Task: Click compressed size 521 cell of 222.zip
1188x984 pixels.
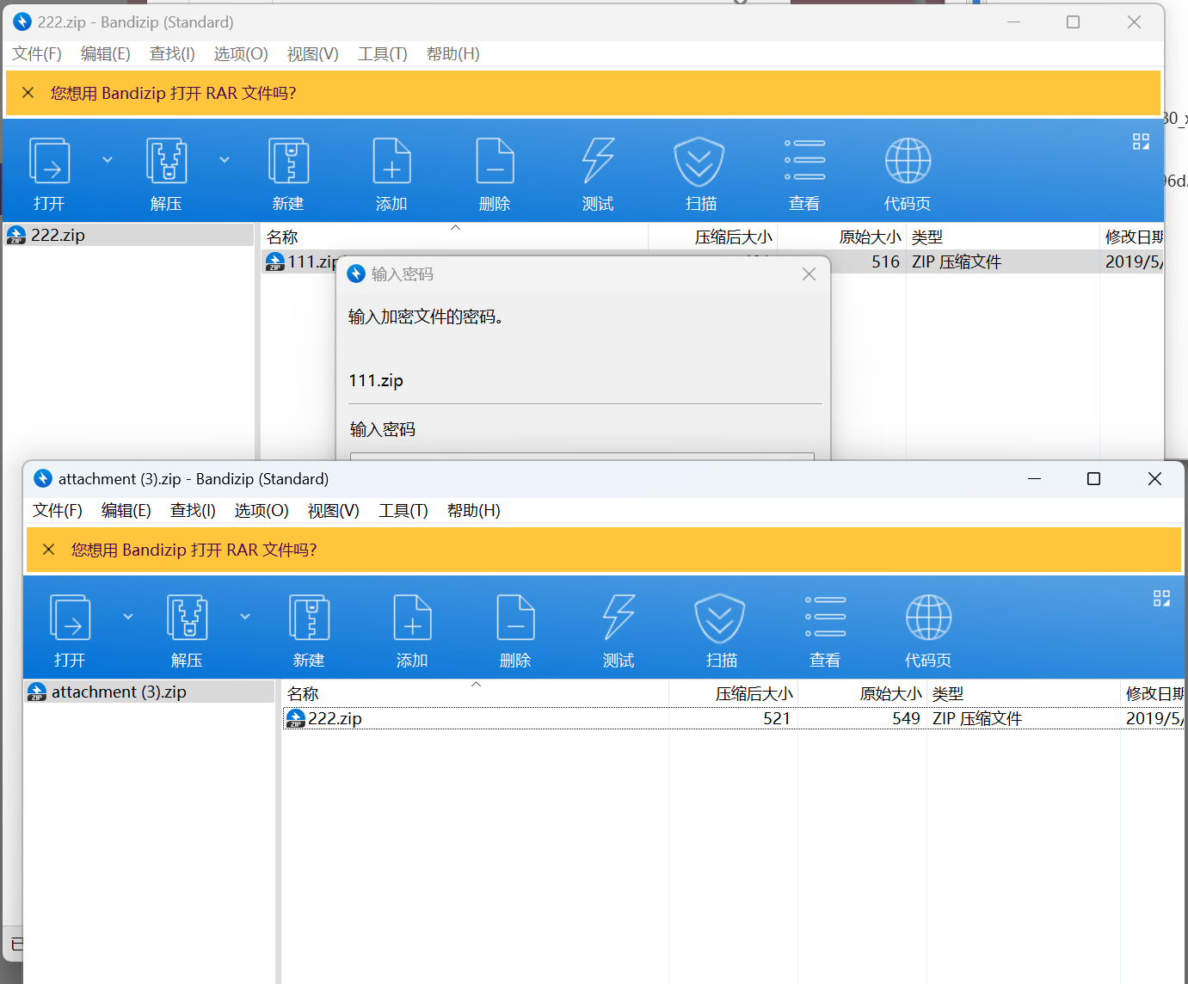Action: (777, 718)
